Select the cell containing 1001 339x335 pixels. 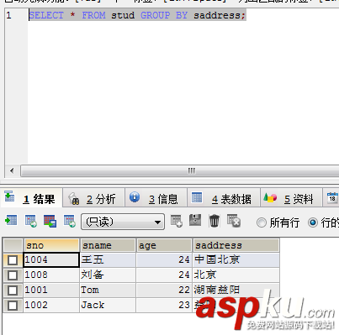pyautogui.click(x=51, y=290)
